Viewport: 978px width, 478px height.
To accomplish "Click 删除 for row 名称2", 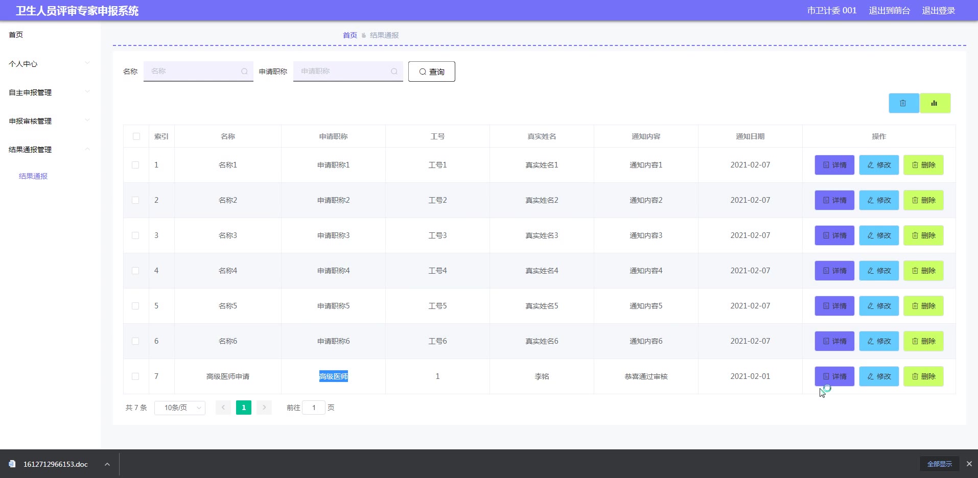I will [x=923, y=200].
